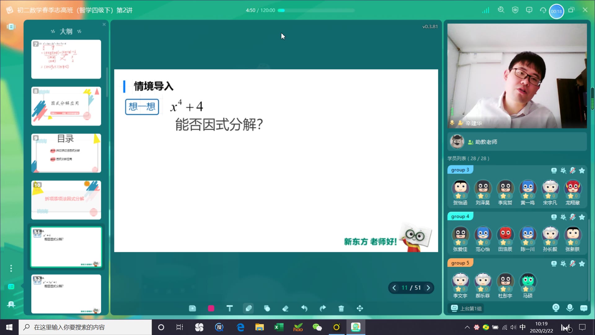Click the magic wand icon for group 5
Viewport: 595px width, 335px height.
coord(563,263)
